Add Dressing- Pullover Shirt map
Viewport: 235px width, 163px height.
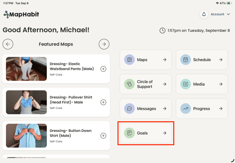[x=103, y=102]
